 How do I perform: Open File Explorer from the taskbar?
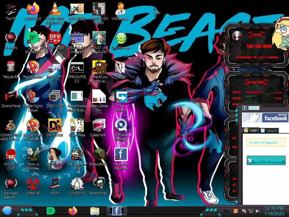pyautogui.click(x=95, y=211)
